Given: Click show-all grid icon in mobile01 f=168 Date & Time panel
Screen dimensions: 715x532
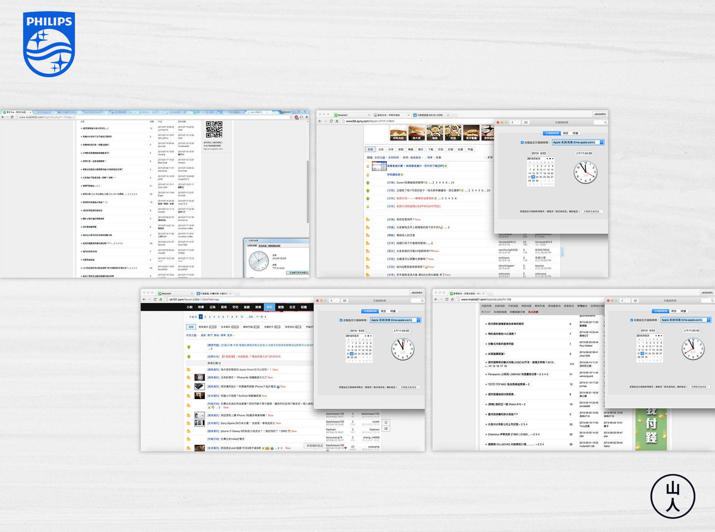Looking at the screenshot, I should pyautogui.click(x=635, y=301).
